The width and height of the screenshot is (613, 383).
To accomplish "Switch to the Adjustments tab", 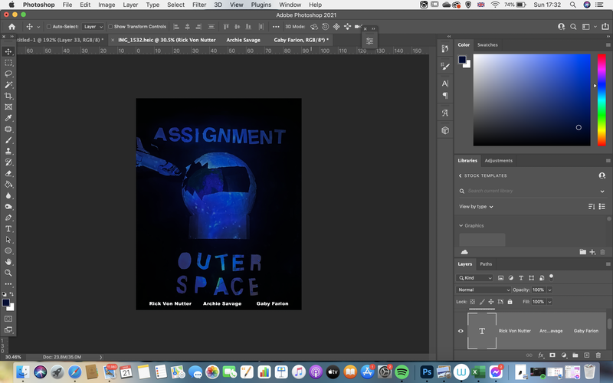I will click(498, 161).
